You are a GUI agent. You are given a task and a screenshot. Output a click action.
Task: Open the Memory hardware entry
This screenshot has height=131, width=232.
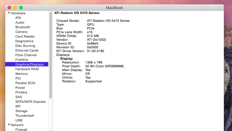pyautogui.click(x=22, y=74)
